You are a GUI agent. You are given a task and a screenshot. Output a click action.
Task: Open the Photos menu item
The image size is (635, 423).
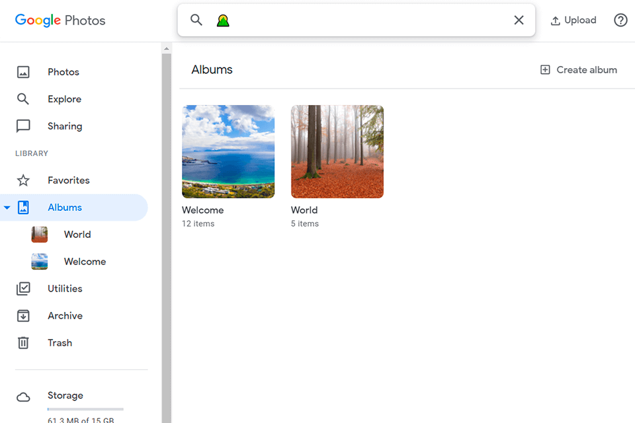[x=63, y=72]
